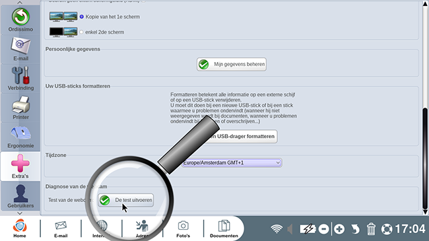
Task: Click the Tijdzone heading
Action: pyautogui.click(x=56, y=155)
